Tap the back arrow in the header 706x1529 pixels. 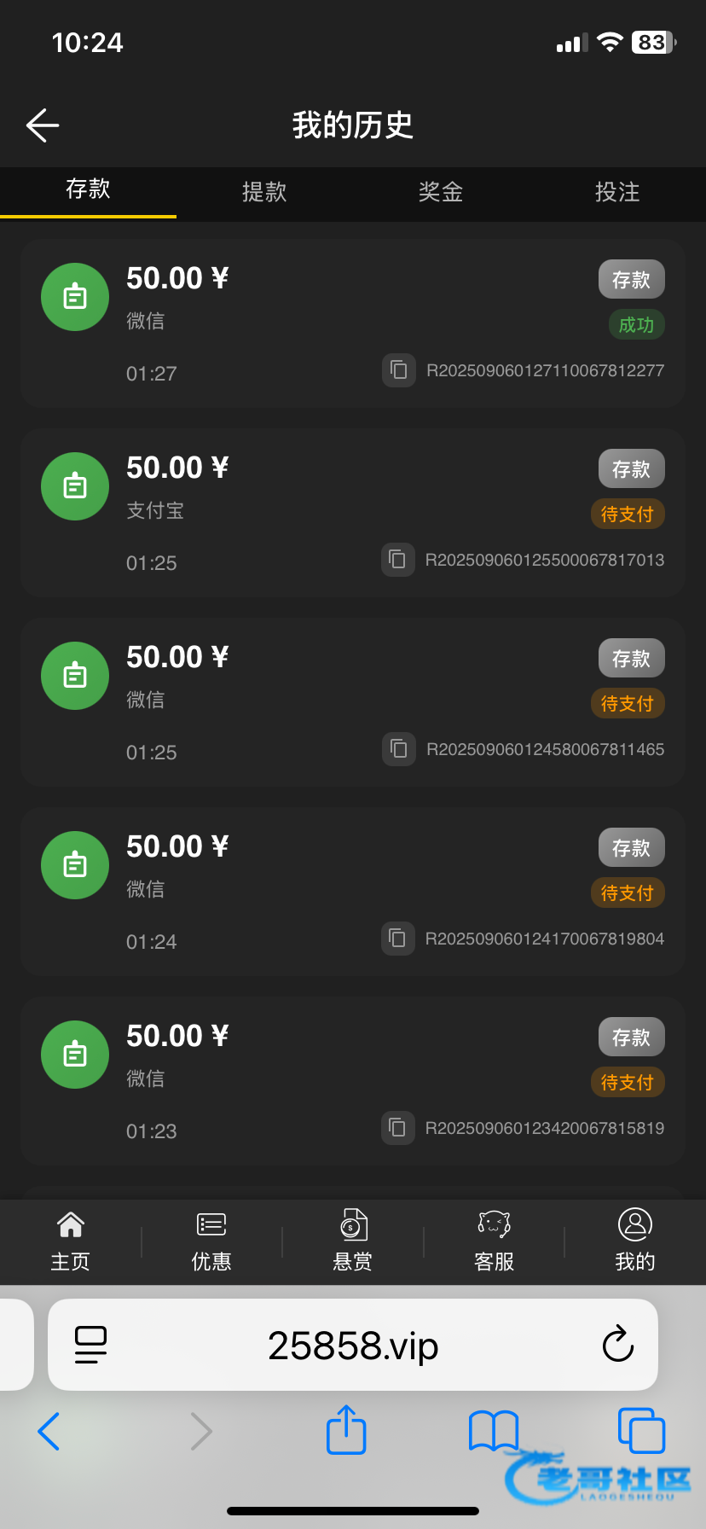(x=43, y=125)
